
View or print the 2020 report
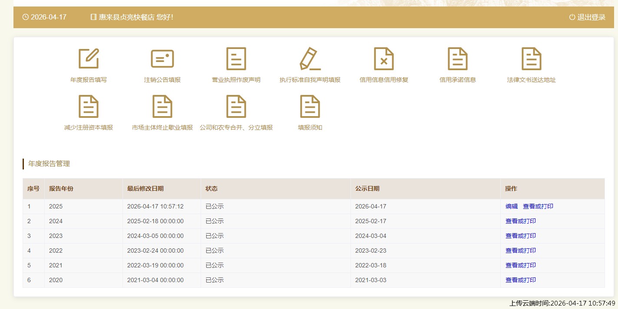(521, 280)
